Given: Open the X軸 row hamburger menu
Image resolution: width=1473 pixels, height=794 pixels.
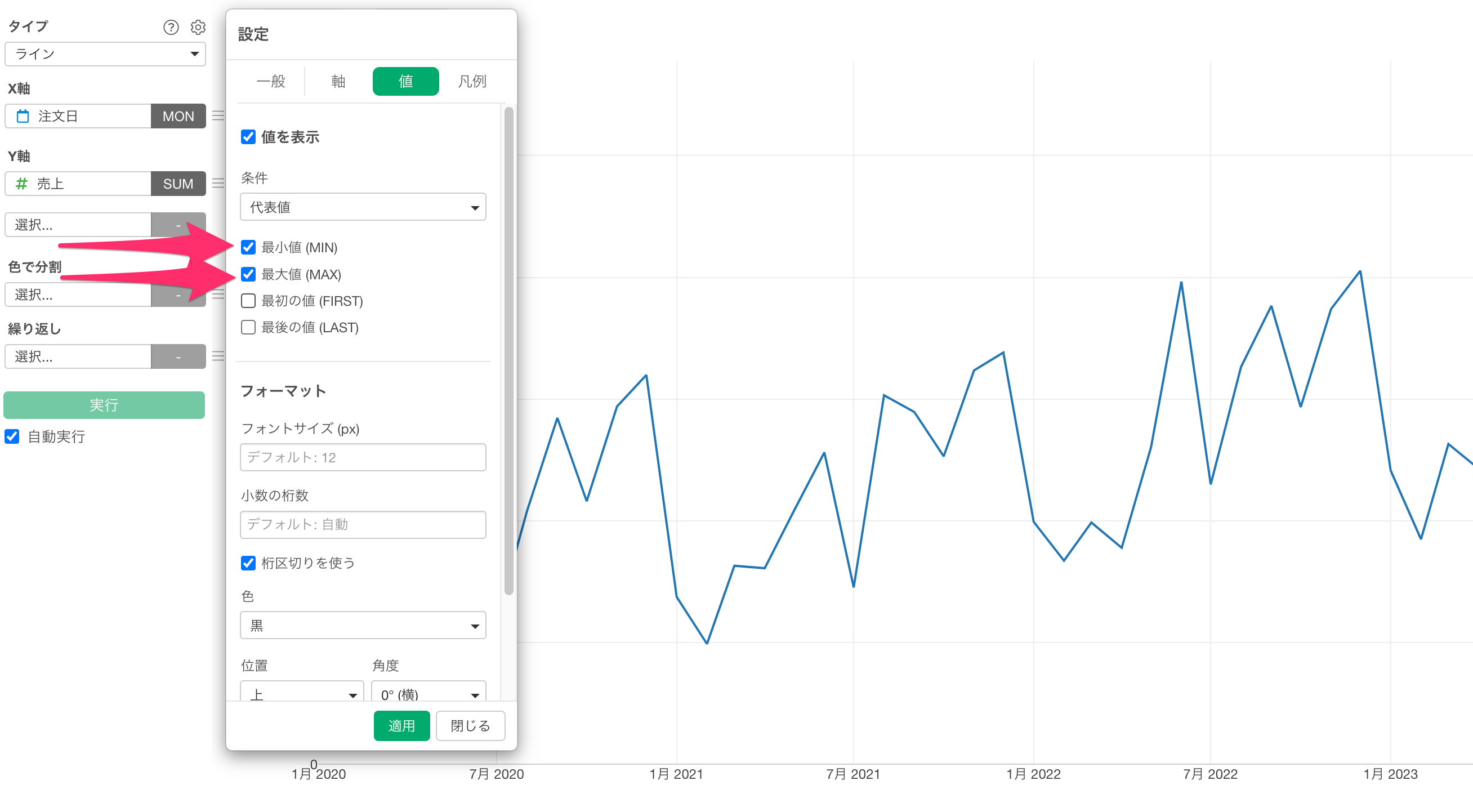Looking at the screenshot, I should click(x=218, y=115).
